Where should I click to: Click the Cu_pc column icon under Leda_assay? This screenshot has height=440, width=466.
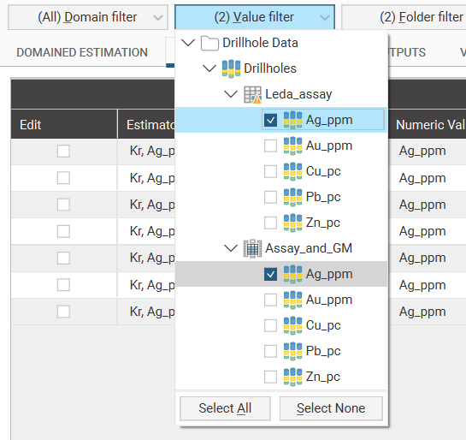pyautogui.click(x=292, y=171)
